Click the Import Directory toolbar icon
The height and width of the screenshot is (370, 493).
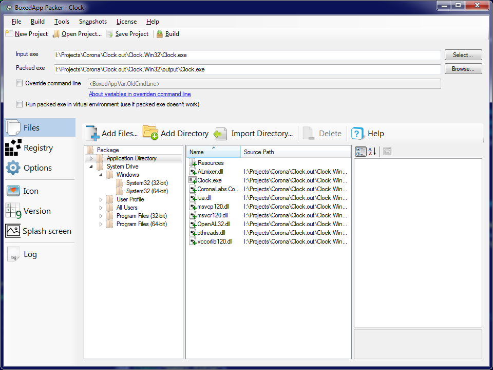pos(220,133)
